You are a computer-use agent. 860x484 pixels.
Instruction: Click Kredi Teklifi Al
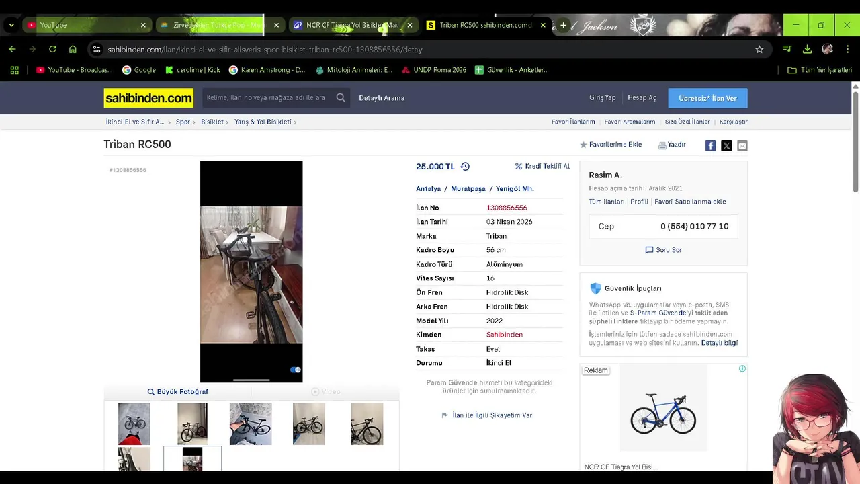pyautogui.click(x=542, y=167)
